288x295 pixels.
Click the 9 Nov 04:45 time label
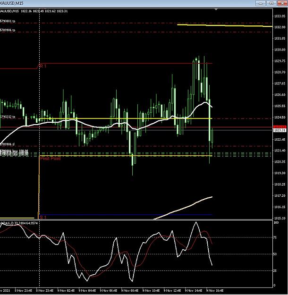(x=87, y=290)
